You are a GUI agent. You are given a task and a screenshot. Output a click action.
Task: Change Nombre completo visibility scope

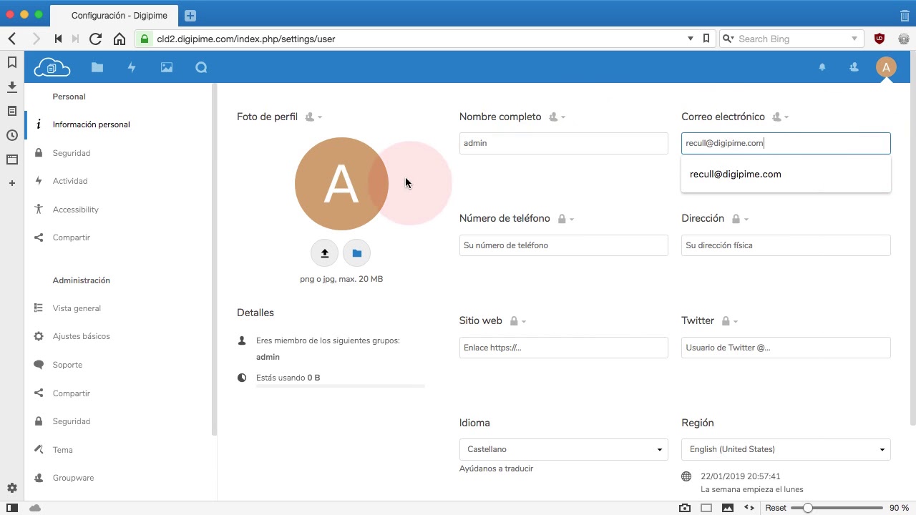pyautogui.click(x=557, y=117)
